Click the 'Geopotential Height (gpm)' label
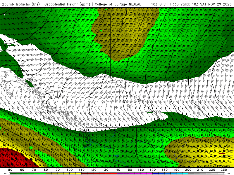This screenshot has width=234, height=175. pyautogui.click(x=67, y=4)
